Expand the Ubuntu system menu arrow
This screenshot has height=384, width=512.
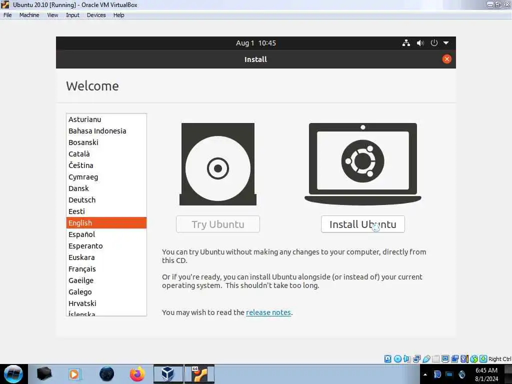coord(446,43)
